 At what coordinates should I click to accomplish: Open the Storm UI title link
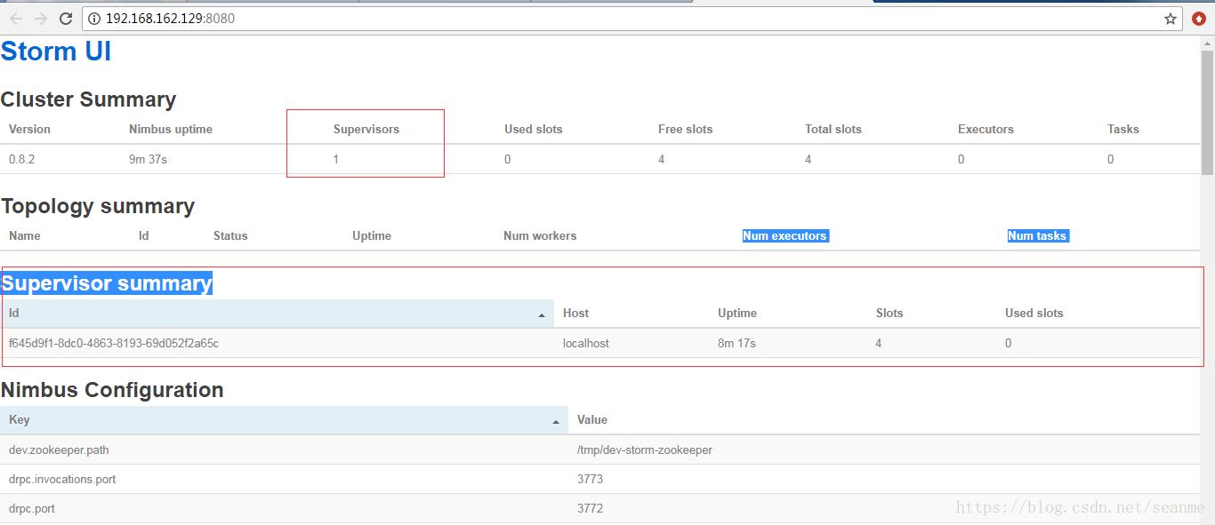coord(56,52)
